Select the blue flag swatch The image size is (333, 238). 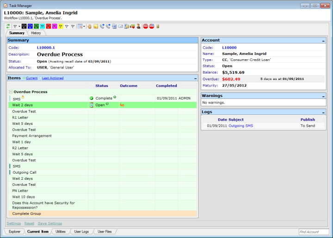[x=30, y=26]
